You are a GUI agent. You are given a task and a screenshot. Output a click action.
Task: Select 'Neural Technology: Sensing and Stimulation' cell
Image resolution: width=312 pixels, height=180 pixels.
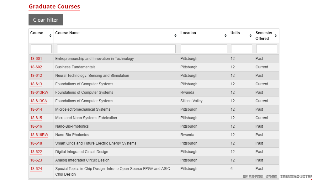coord(116,76)
